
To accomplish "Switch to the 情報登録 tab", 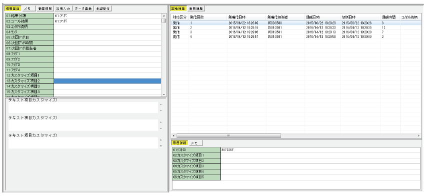I will 12,8.
